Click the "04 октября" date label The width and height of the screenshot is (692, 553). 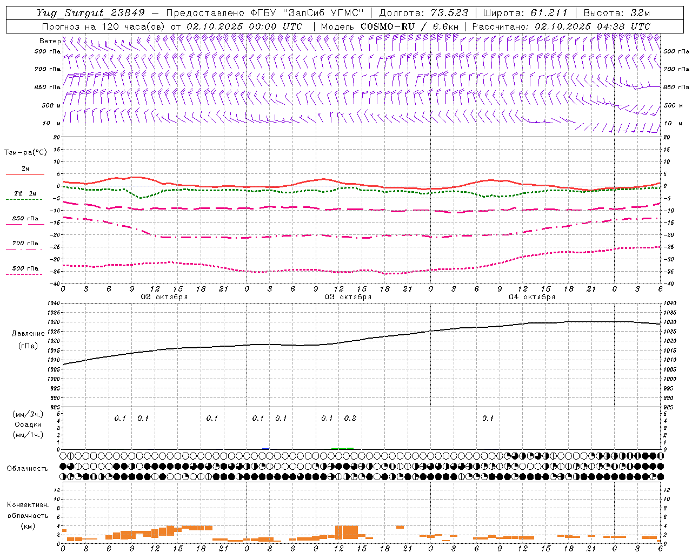532,297
